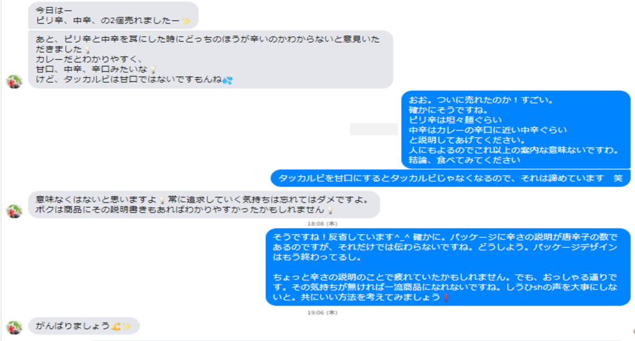This screenshot has height=341, width=635.
Task: Click the avatar beside the タッカルビは甘口 message
Action: click(x=14, y=81)
